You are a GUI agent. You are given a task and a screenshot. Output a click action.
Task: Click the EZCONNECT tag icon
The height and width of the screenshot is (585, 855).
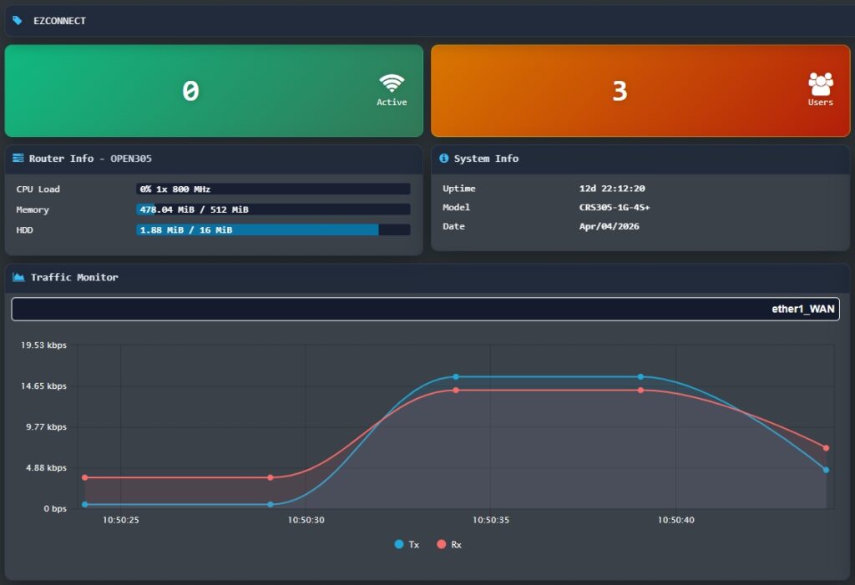pos(18,21)
